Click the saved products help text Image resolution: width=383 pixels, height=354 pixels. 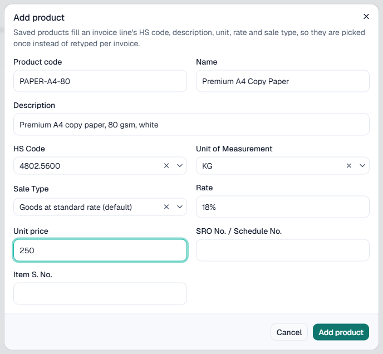click(189, 38)
